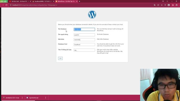Bookmark this page with the star icon
The width and height of the screenshot is (180, 101).
click(162, 5)
